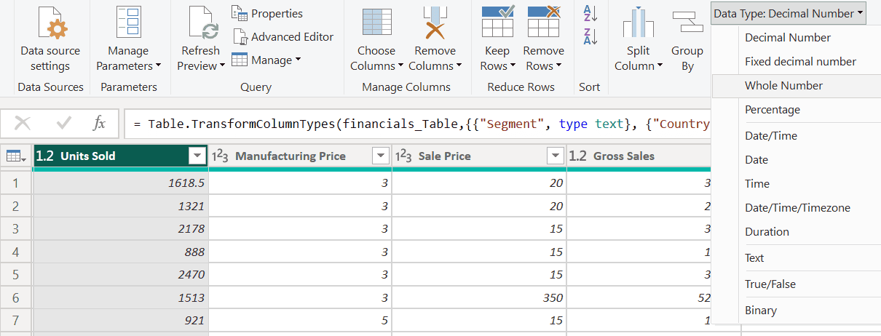Cancel formula edit with the X
The width and height of the screenshot is (881, 336).
click(23, 124)
